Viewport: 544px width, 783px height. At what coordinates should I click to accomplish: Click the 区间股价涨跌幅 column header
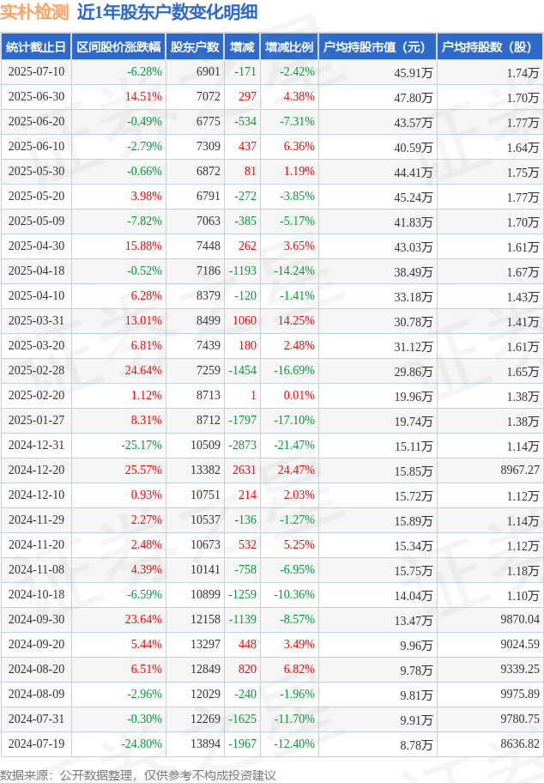click(118, 47)
